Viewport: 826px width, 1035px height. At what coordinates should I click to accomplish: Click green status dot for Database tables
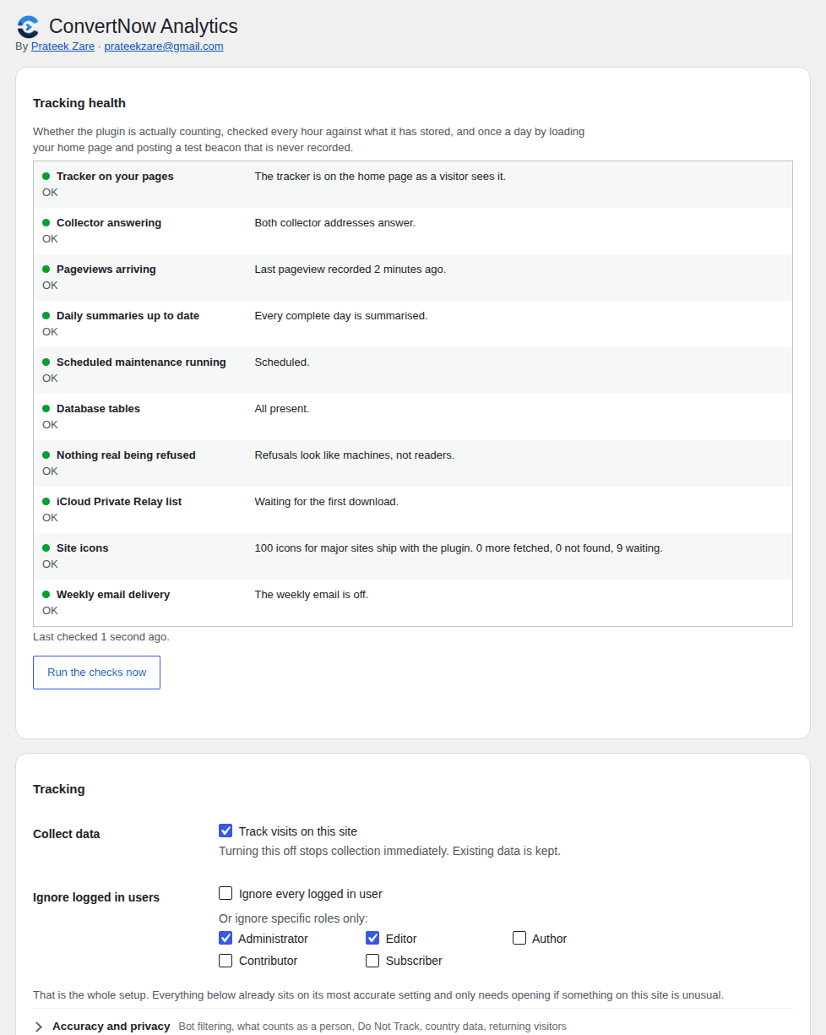[46, 408]
